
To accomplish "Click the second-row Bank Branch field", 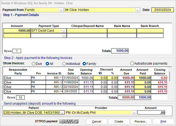I will pyautogui.click(x=150, y=36).
